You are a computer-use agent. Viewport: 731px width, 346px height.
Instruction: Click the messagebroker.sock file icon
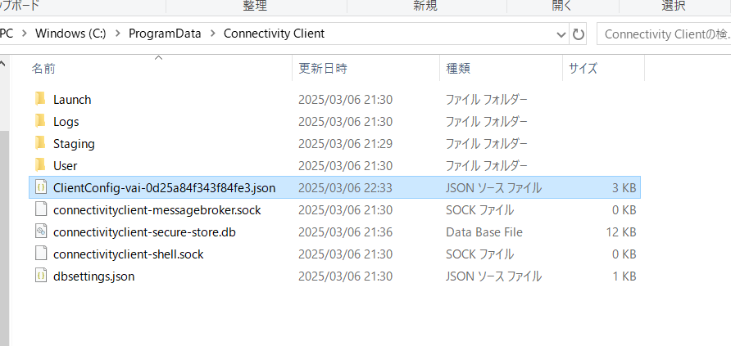pos(41,209)
